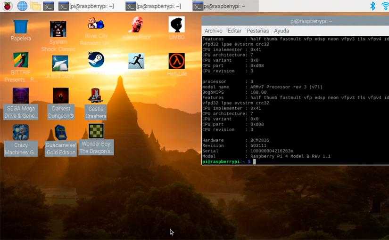Open the Darkest Dungeon shortcut
Image resolution: width=389 pixels, height=240 pixels.
[61, 96]
